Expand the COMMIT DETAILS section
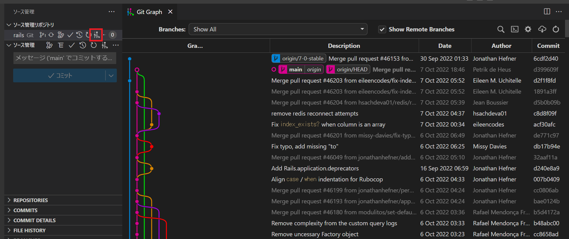569x239 pixels. coord(63,220)
